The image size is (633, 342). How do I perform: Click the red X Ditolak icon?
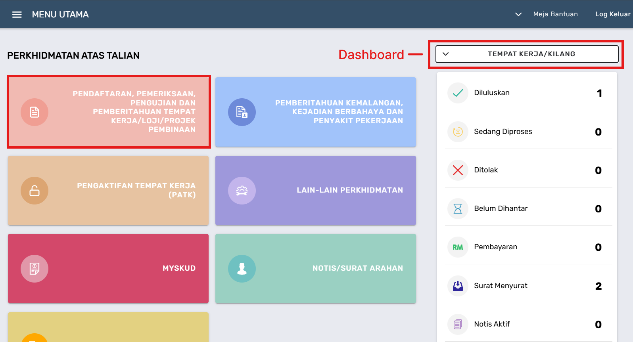click(x=458, y=170)
